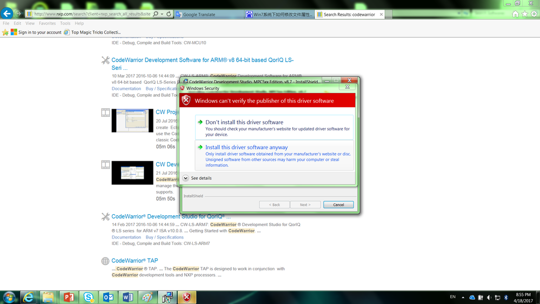Screen dimensions: 540x304
Task: Open the IE Tools gear icon
Action: tap(534, 14)
